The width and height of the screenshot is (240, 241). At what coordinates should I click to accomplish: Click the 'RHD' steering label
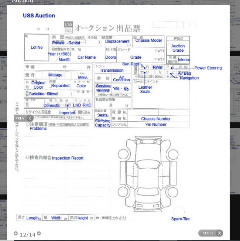point(87,105)
